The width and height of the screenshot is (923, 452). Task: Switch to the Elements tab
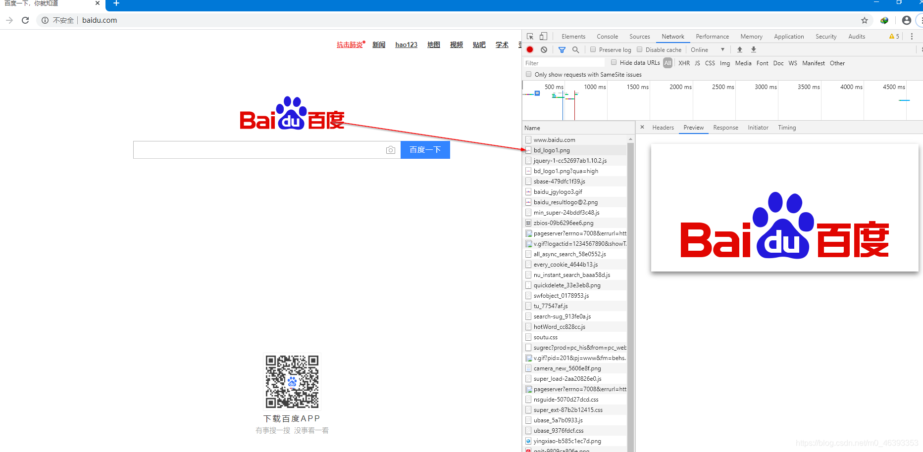point(573,37)
